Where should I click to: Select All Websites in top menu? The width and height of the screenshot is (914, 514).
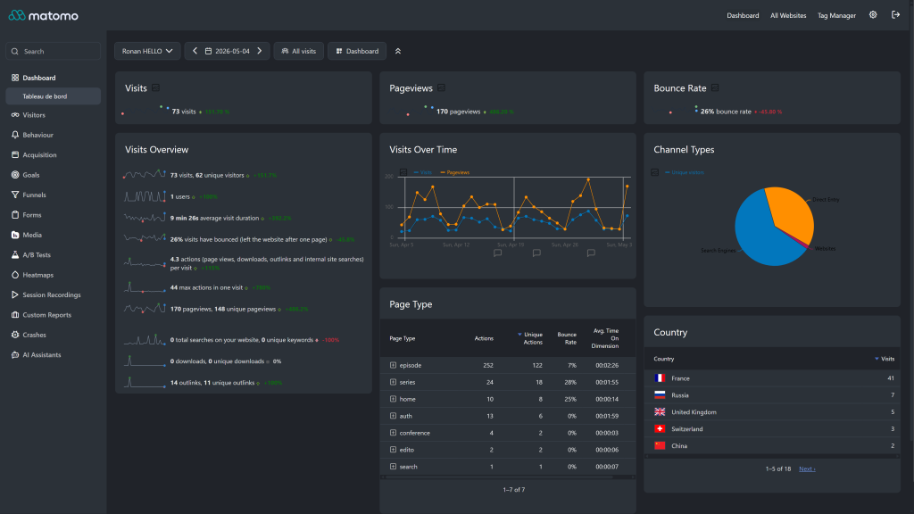(788, 16)
